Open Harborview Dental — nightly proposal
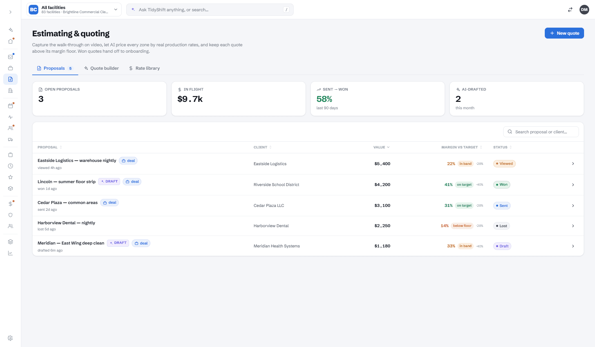This screenshot has width=595, height=347. 66,223
